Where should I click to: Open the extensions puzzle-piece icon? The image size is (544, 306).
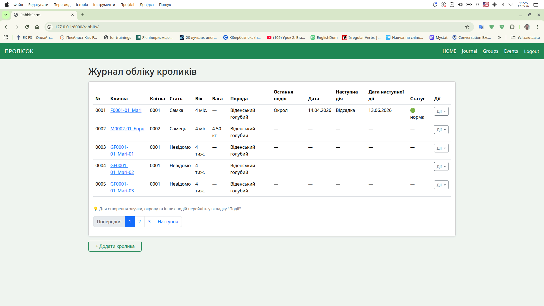click(512, 27)
